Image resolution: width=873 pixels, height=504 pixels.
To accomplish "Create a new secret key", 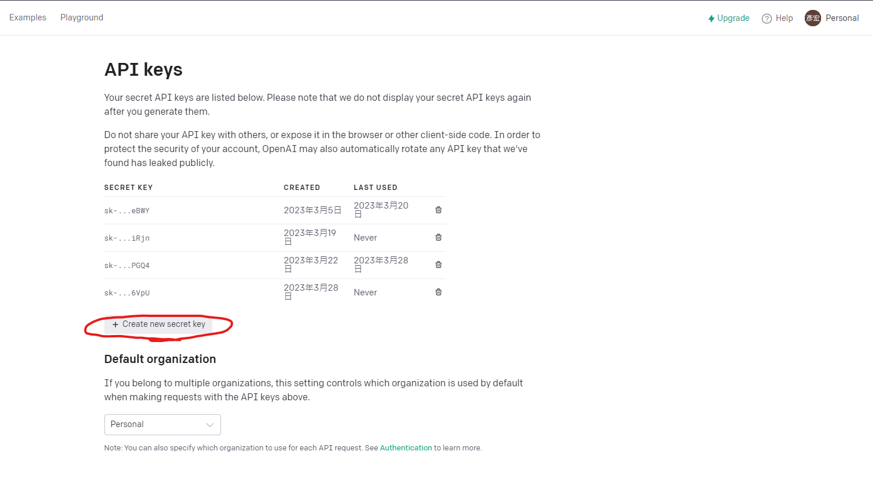I will click(x=158, y=325).
